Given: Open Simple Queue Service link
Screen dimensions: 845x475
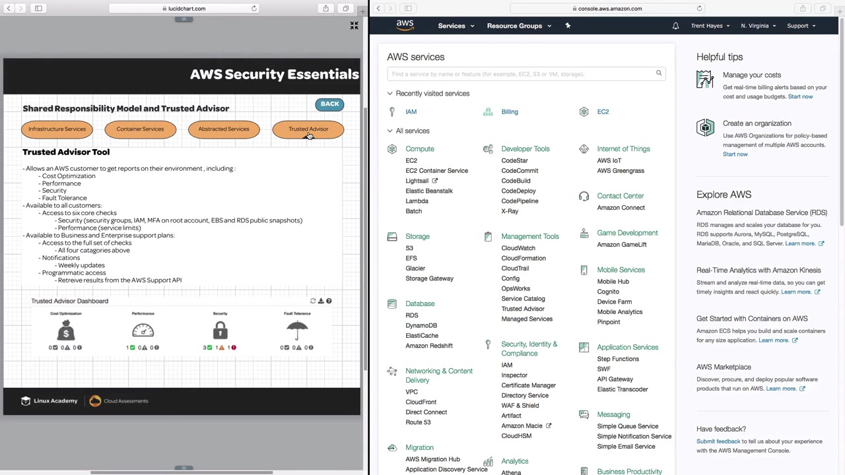Looking at the screenshot, I should [x=627, y=426].
